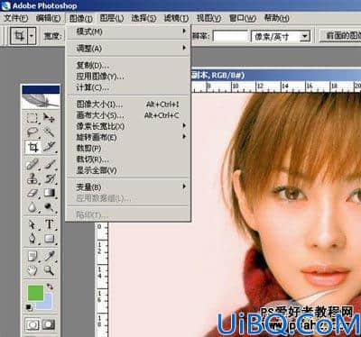Choose 图像大小(I)... menu entry
This screenshot has width=361, height=337.
click(x=128, y=105)
